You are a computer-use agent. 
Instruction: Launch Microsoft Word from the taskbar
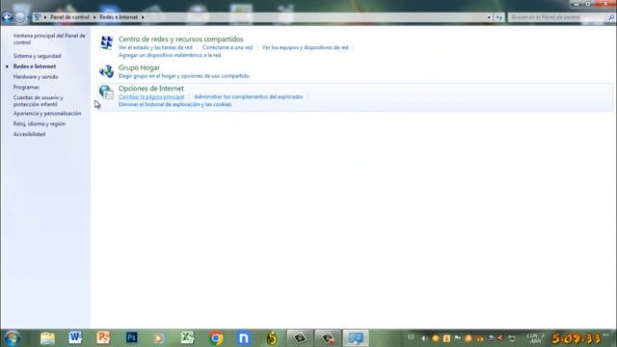click(75, 338)
